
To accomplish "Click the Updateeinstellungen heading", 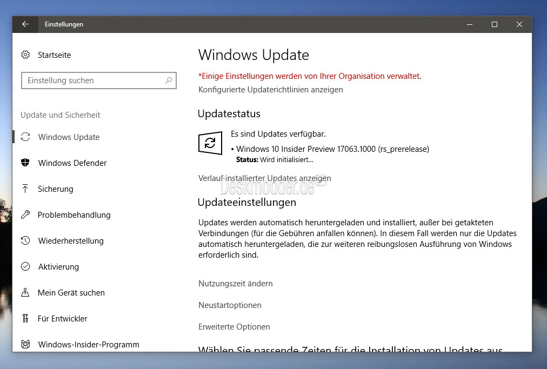I will [246, 202].
